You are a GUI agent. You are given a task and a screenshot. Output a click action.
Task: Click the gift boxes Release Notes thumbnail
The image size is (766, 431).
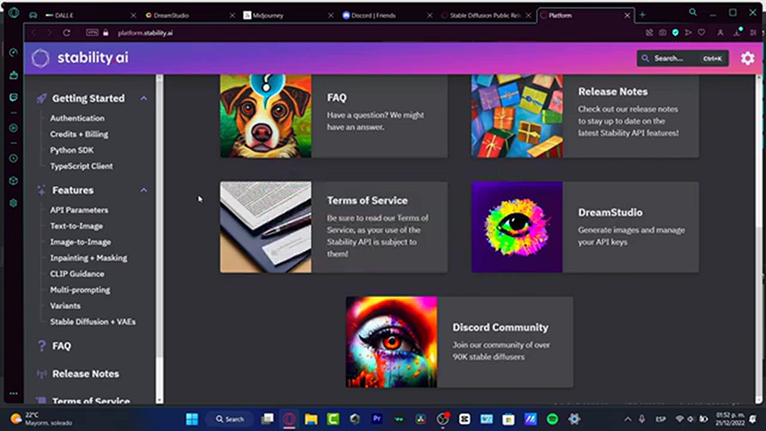[x=517, y=116]
